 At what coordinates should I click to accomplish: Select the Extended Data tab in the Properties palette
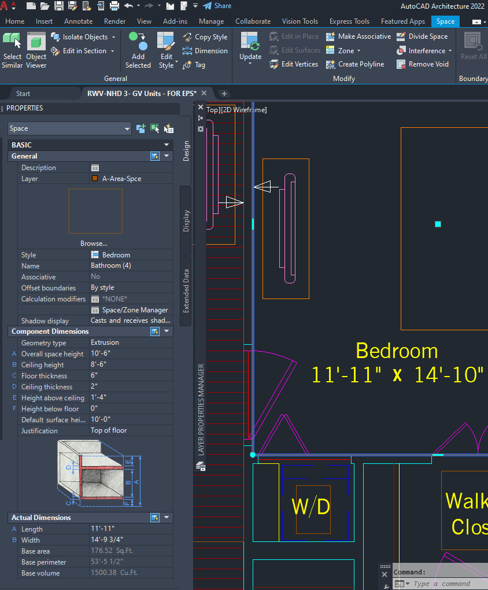coord(186,291)
